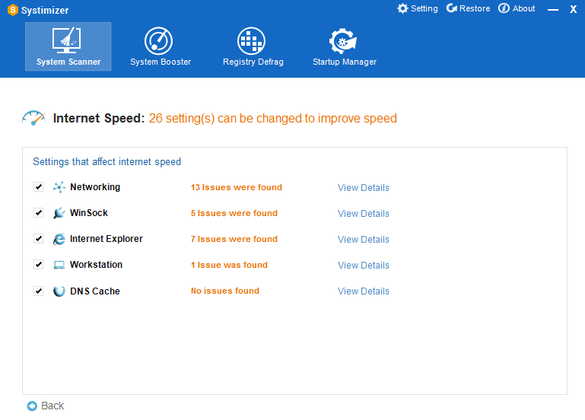
Task: Click the Restore arrow icon
Action: [x=451, y=8]
